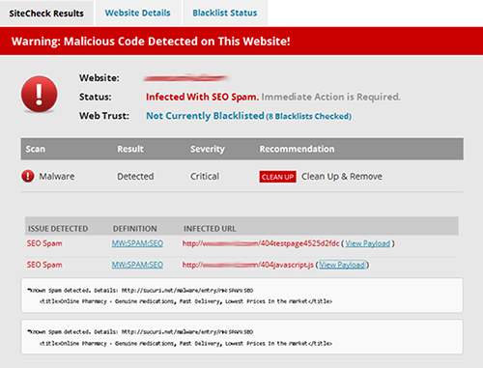Click the infected URL ending in 404javascript.js

coord(248,265)
